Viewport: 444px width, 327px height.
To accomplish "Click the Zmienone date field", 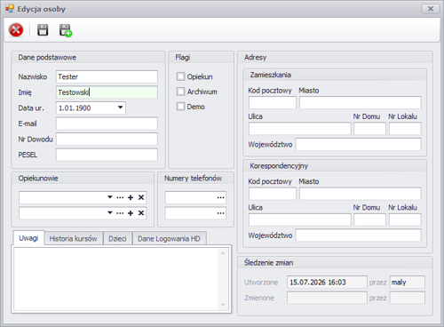I will click(327, 298).
